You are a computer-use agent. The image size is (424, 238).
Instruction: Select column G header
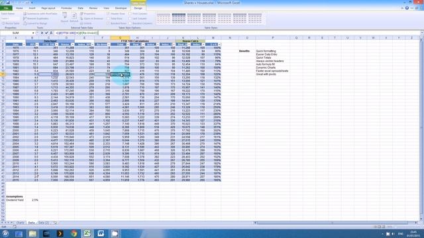(x=120, y=38)
